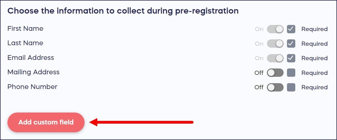Click the pre-registration information heading

[x=123, y=11]
